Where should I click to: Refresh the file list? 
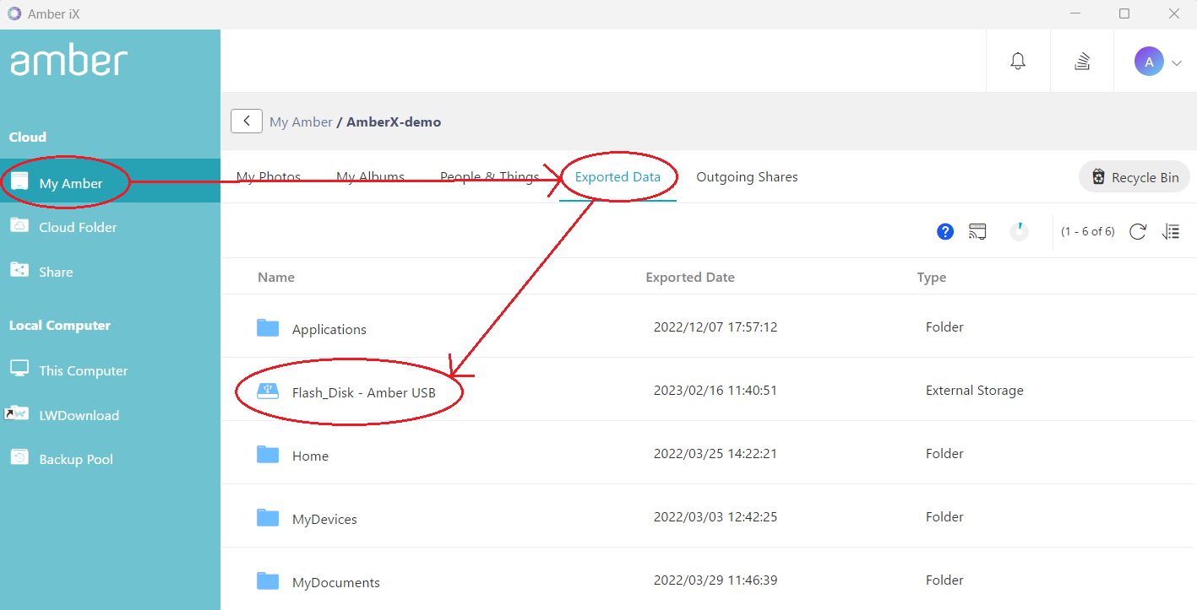[x=1138, y=231]
